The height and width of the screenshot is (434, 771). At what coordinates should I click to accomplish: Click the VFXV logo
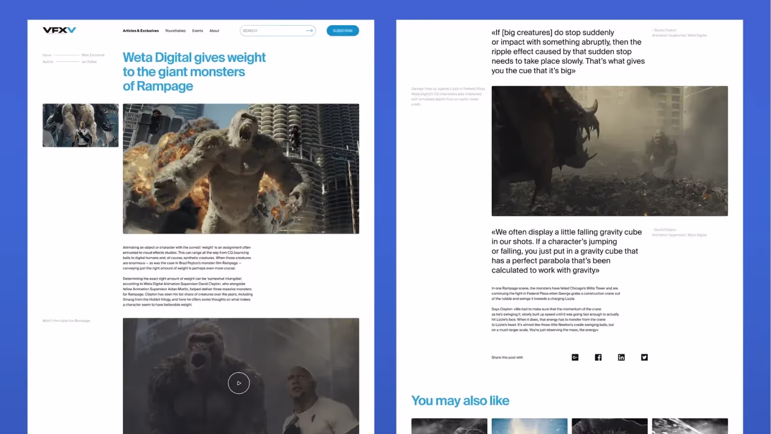(x=59, y=30)
